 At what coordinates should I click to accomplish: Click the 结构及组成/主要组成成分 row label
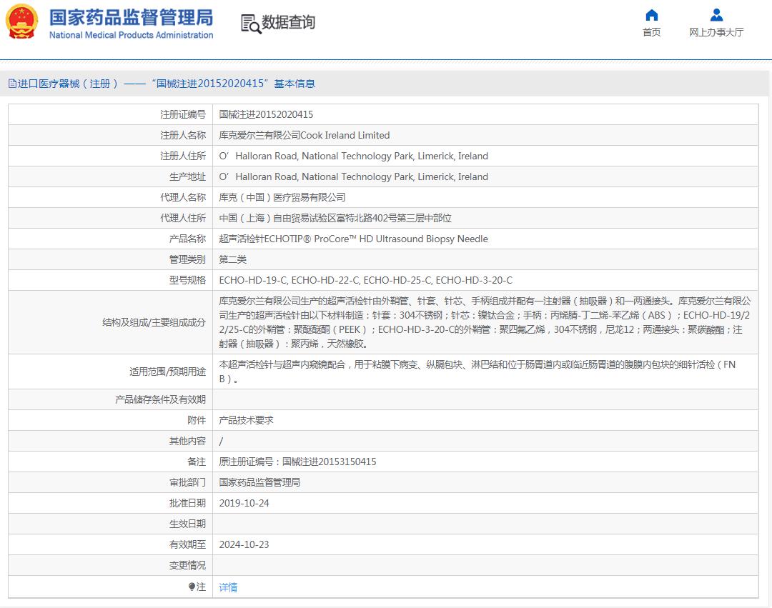[154, 322]
